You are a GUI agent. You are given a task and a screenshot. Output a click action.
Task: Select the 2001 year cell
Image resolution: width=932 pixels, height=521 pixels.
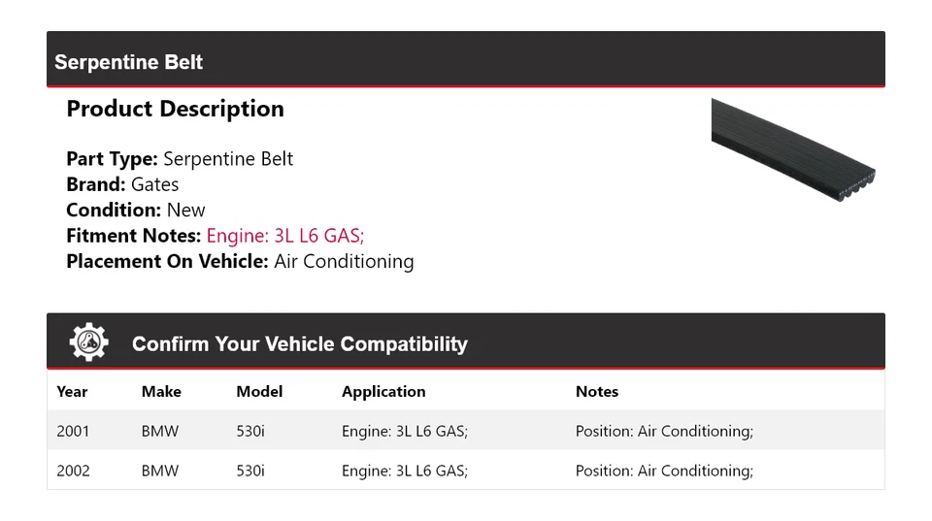[73, 431]
